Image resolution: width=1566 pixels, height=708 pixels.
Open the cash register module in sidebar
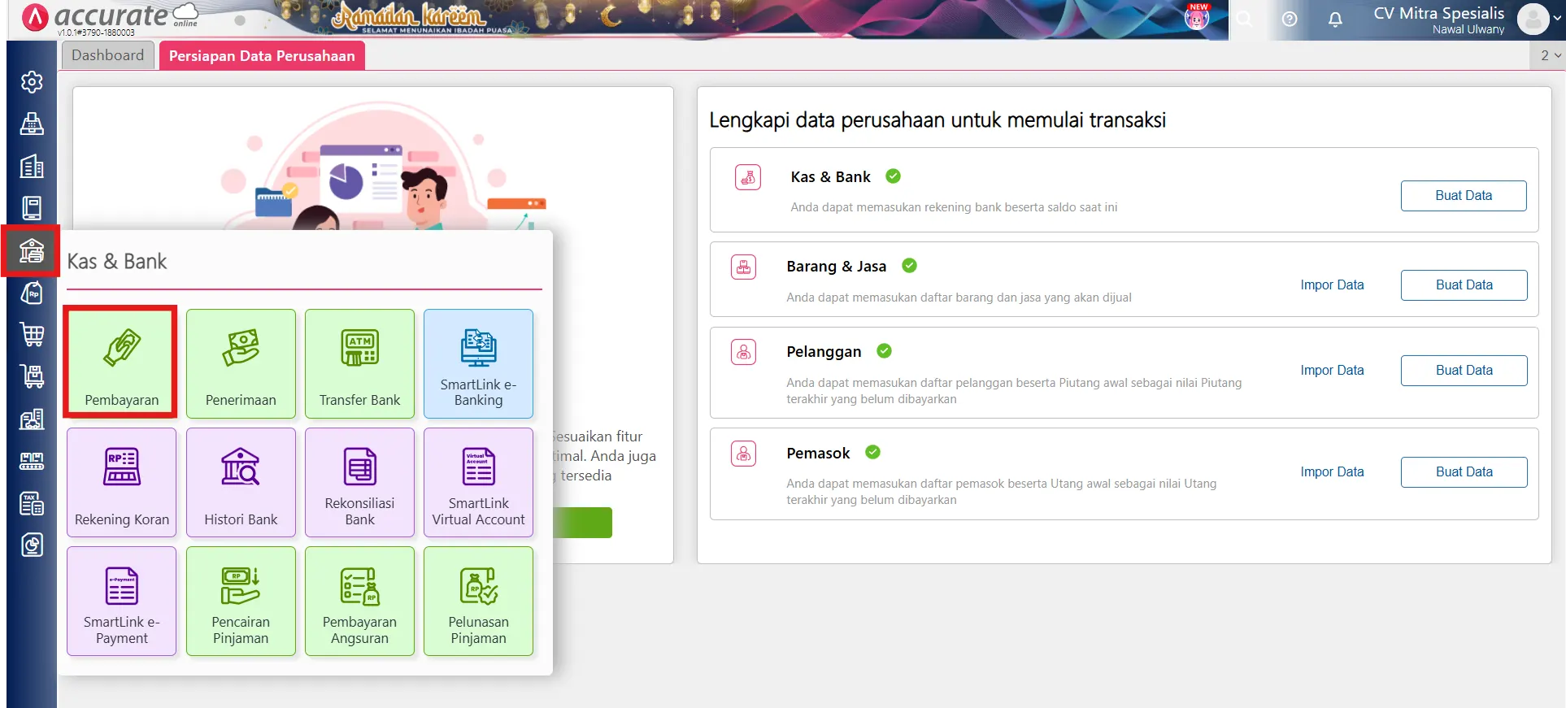pos(32,124)
